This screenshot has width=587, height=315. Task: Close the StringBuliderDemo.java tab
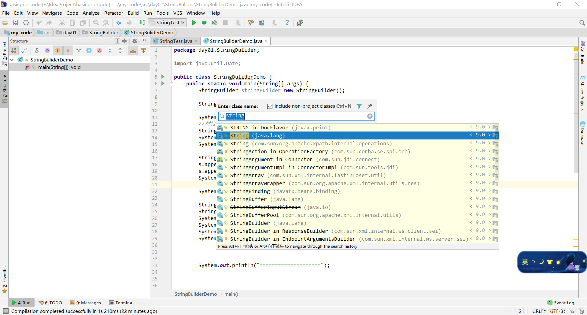pyautogui.click(x=266, y=41)
